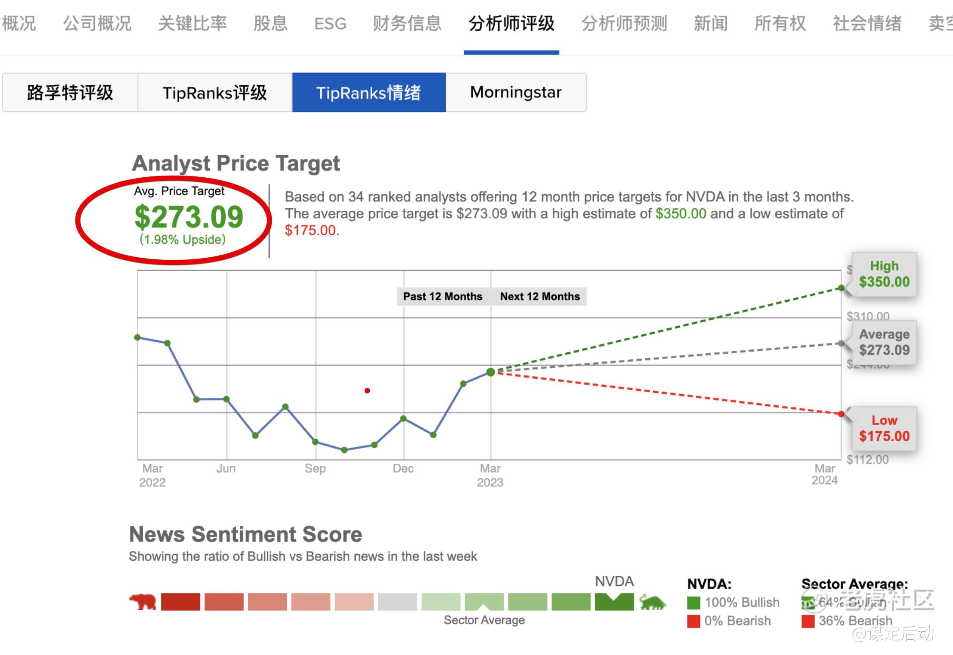Click the Mar 2023 data point on chart
953x655 pixels.
point(490,372)
